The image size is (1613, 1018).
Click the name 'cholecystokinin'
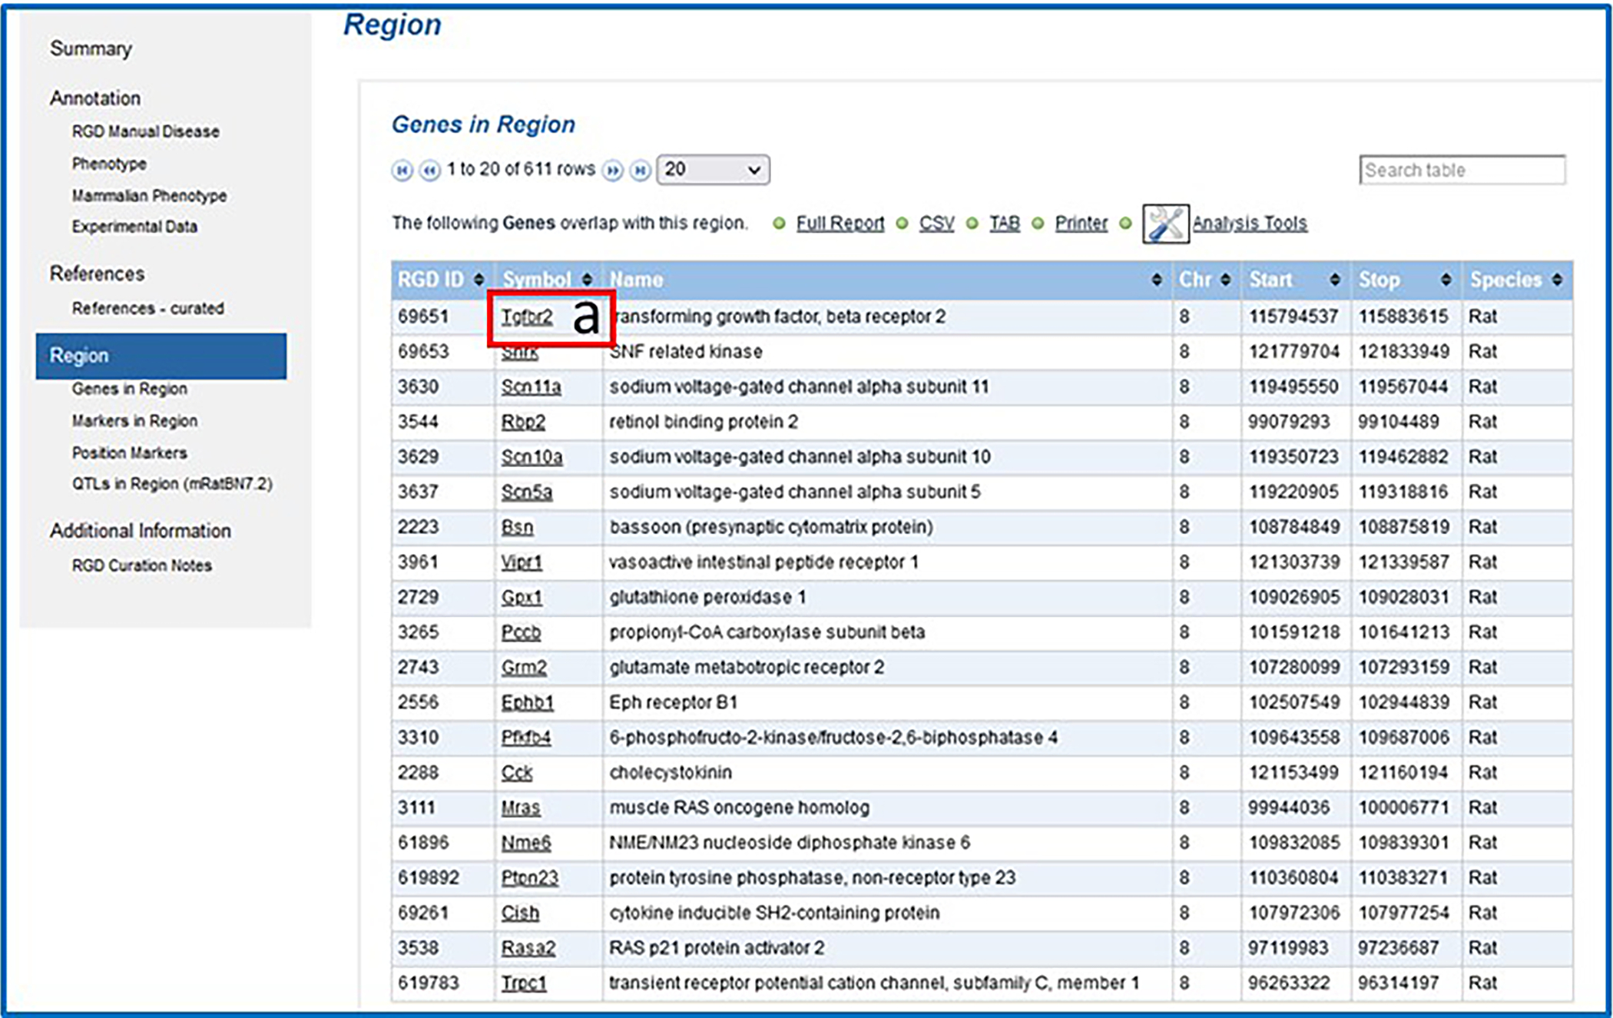click(671, 773)
